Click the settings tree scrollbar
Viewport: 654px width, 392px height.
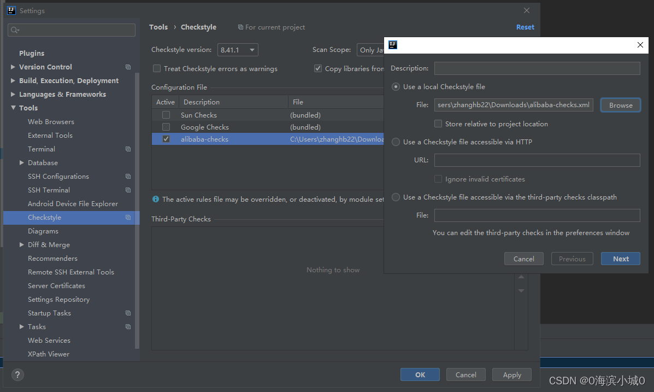pos(137,211)
